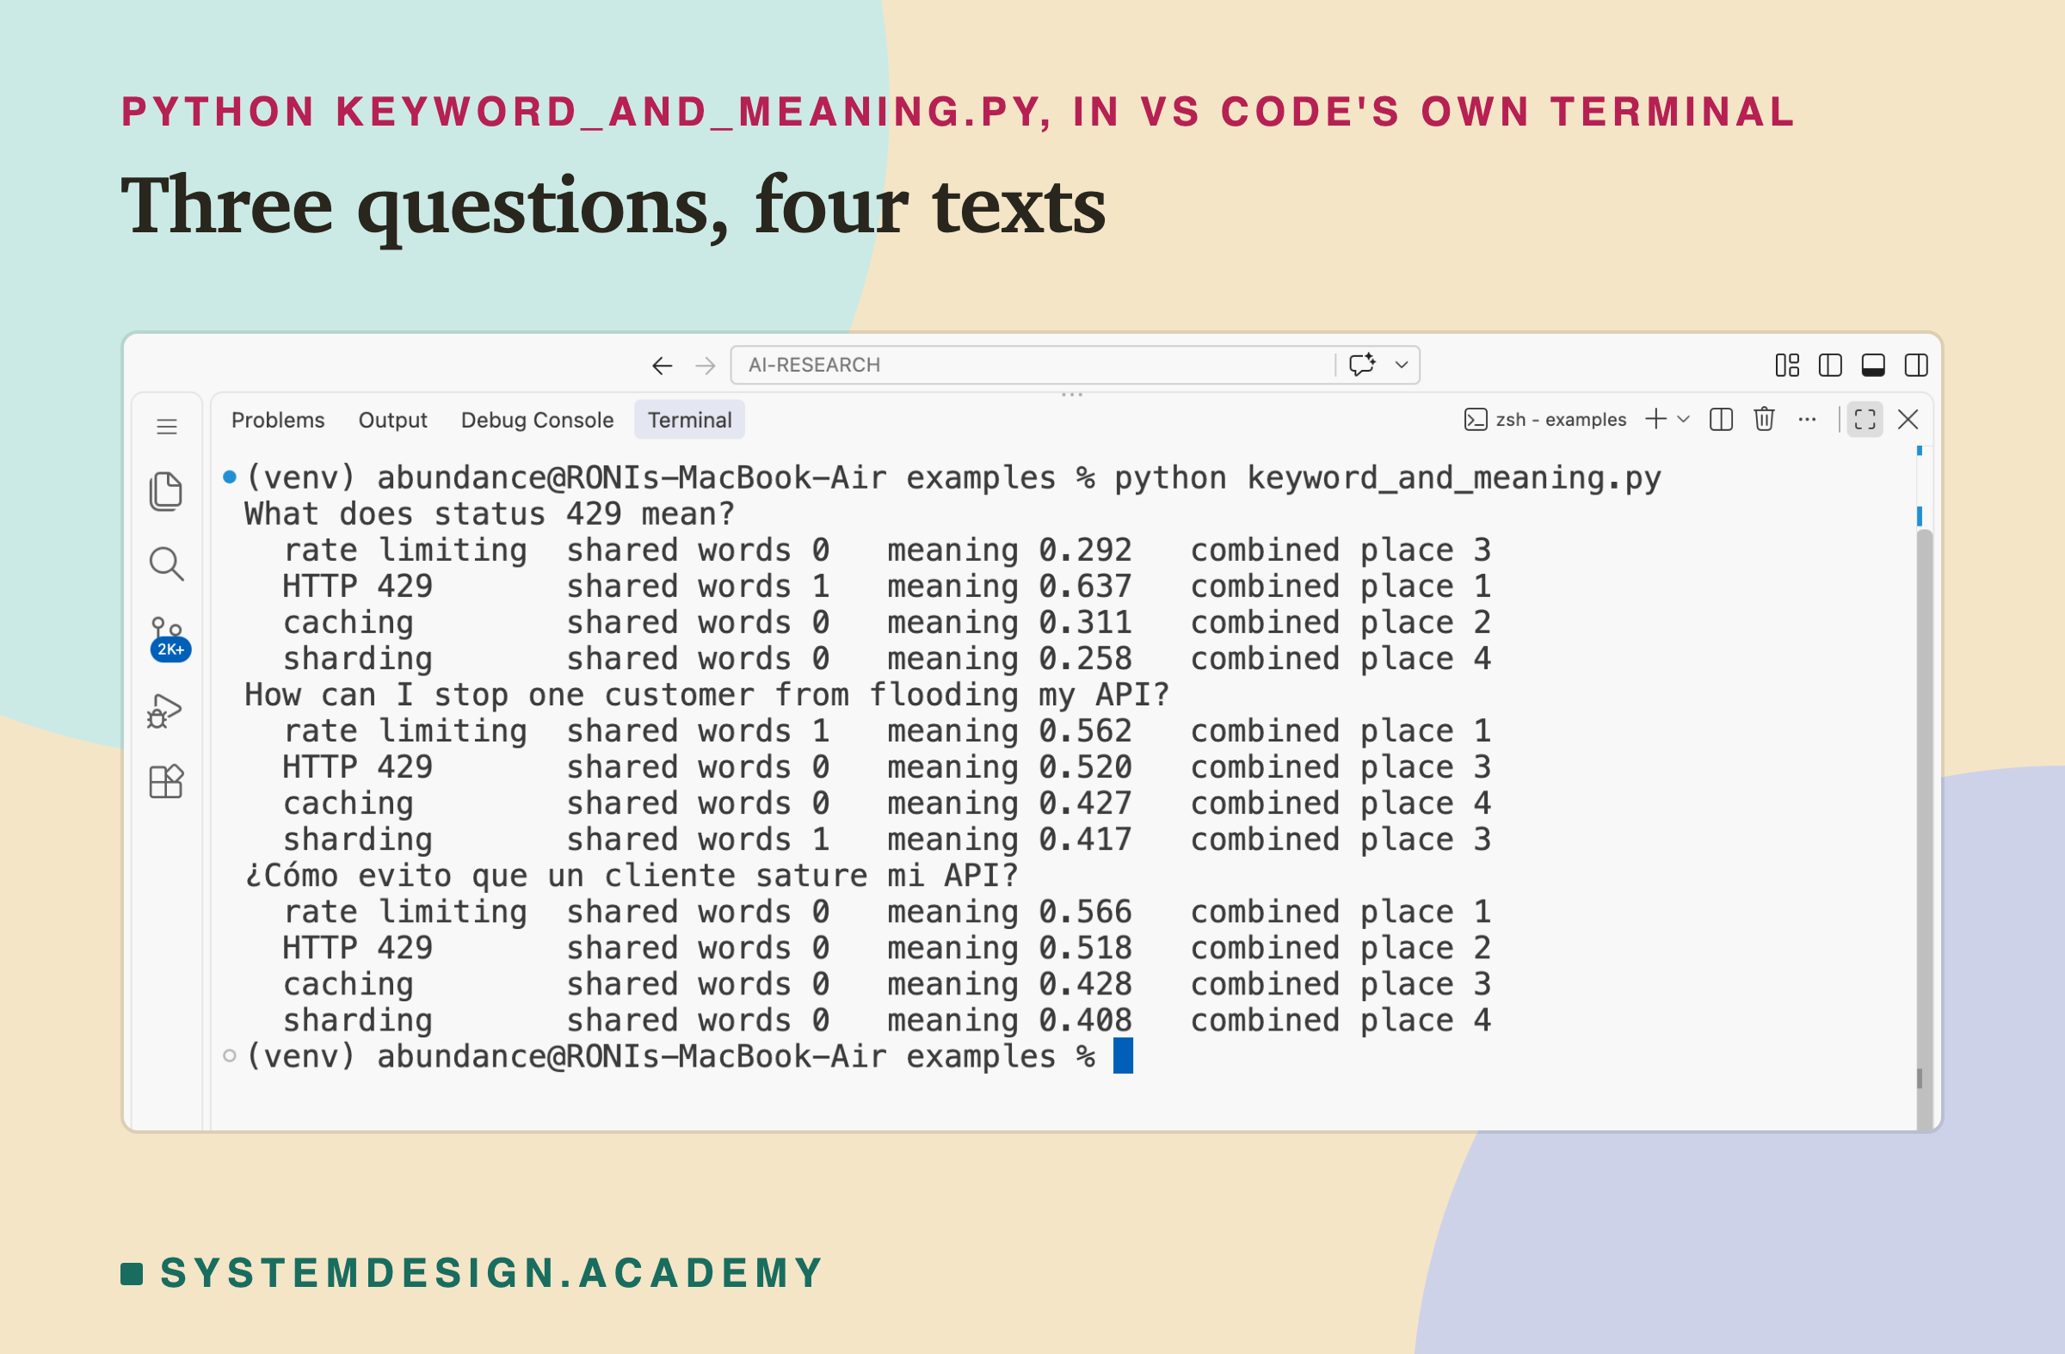Expand the chat dropdown chevron

1402,366
